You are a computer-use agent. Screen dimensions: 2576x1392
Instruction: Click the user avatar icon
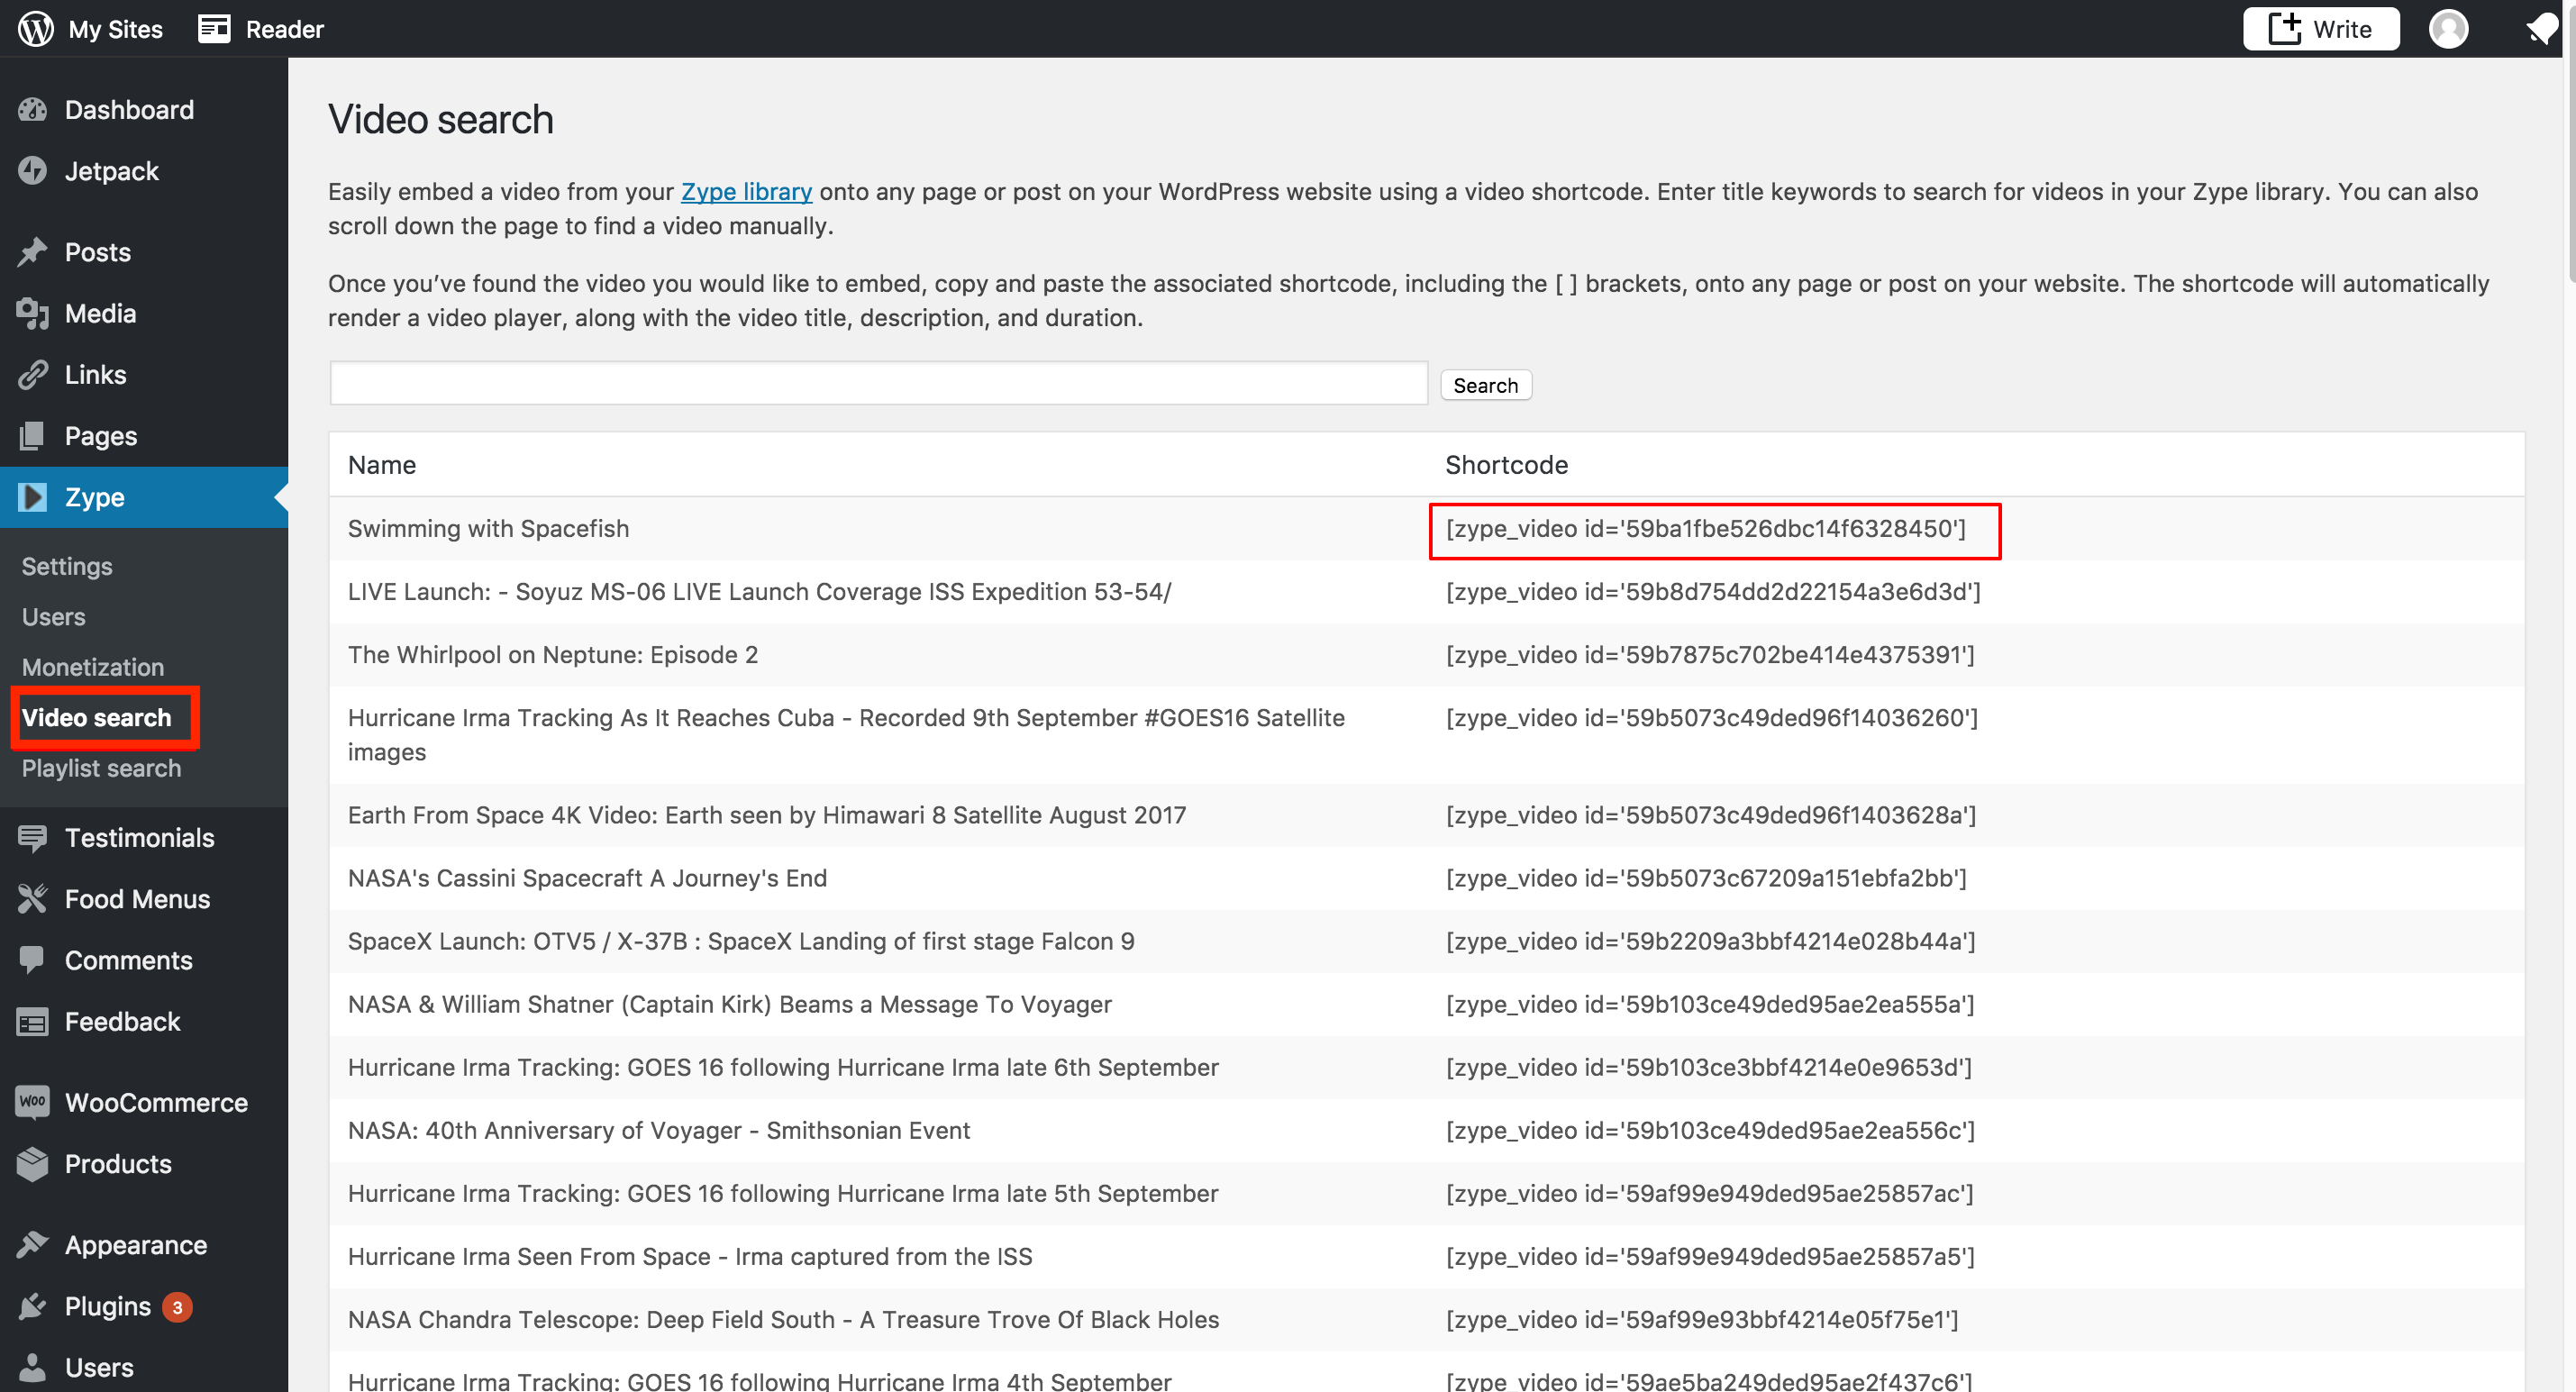click(2448, 28)
